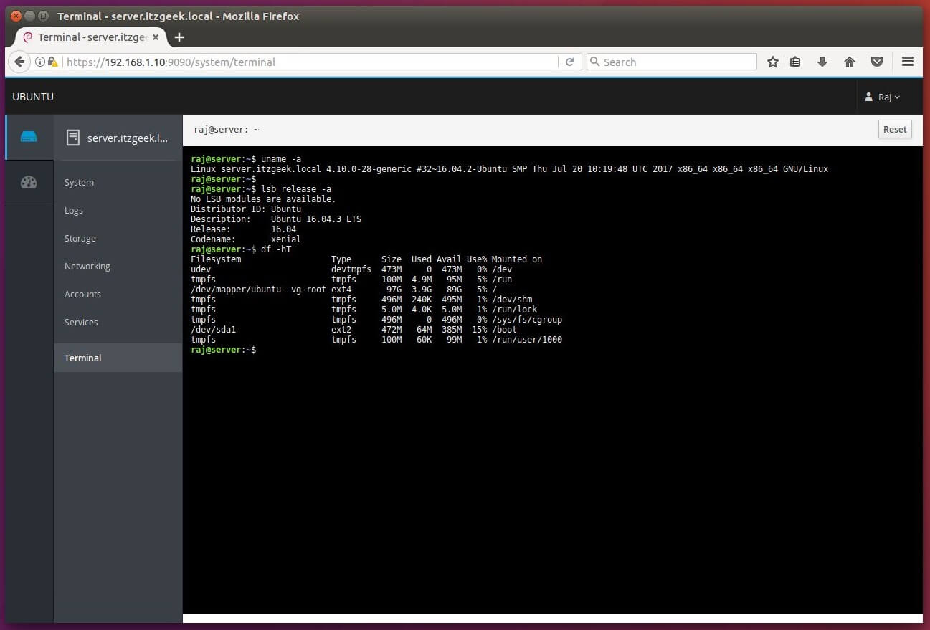Select Networking from the sidebar menu
Image resolution: width=930 pixels, height=630 pixels.
tap(87, 266)
